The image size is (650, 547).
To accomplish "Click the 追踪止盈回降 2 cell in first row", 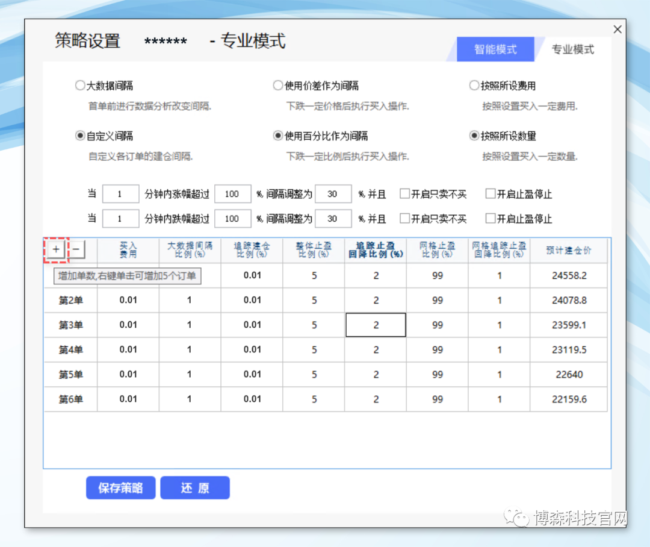I will click(x=376, y=275).
